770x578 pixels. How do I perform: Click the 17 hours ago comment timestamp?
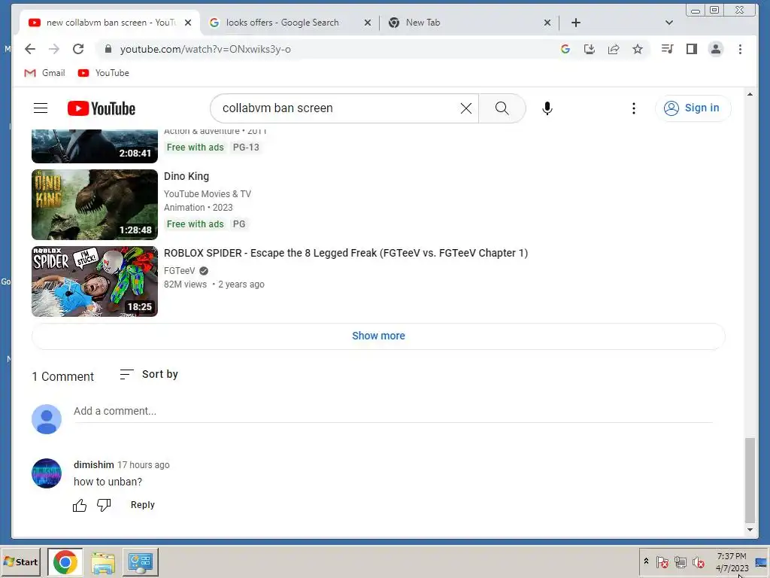(x=144, y=465)
